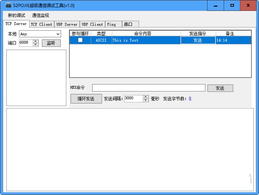Tick the loop participation checkbox in first row
The width and height of the screenshot is (259, 195).
pyautogui.click(x=80, y=40)
